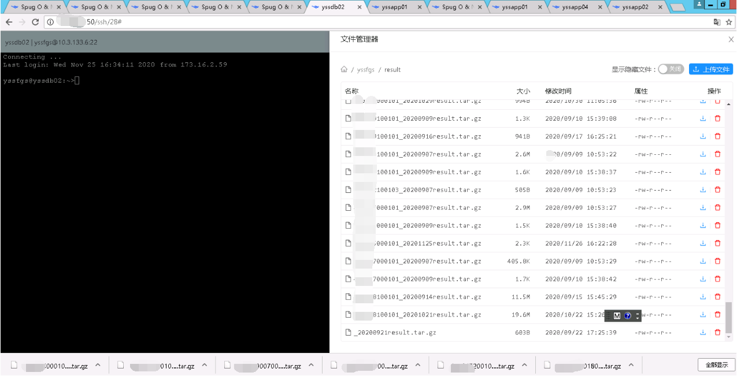Click modified time 2020/09/22 17:25:39
The image size is (737, 376).
pos(580,333)
